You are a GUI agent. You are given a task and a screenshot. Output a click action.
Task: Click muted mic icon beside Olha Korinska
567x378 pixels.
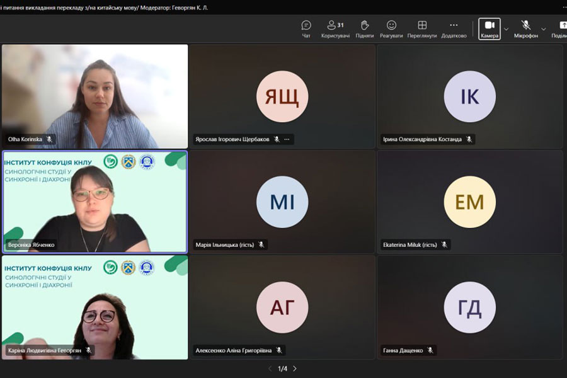tap(49, 139)
